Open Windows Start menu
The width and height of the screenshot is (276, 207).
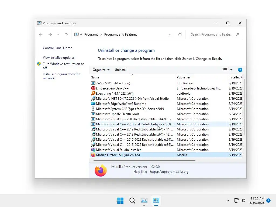(x=120, y=201)
